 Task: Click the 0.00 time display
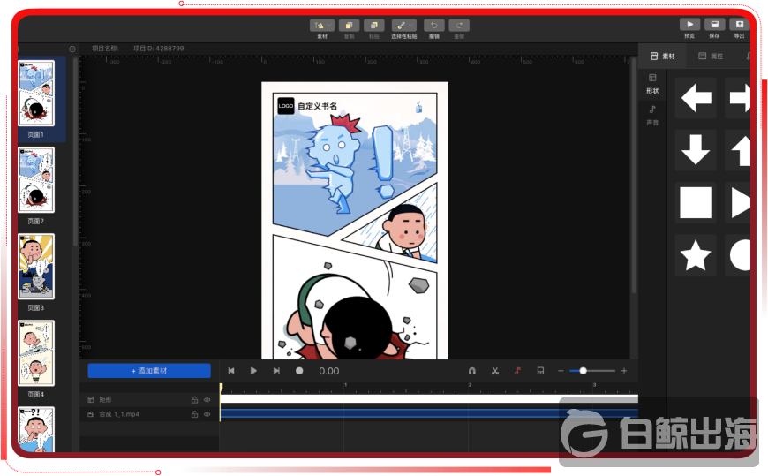(329, 371)
